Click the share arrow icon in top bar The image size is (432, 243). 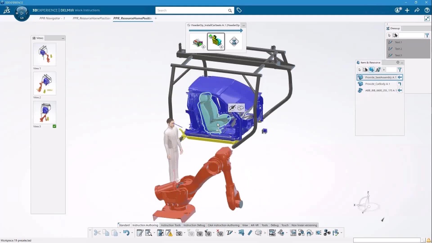(417, 10)
